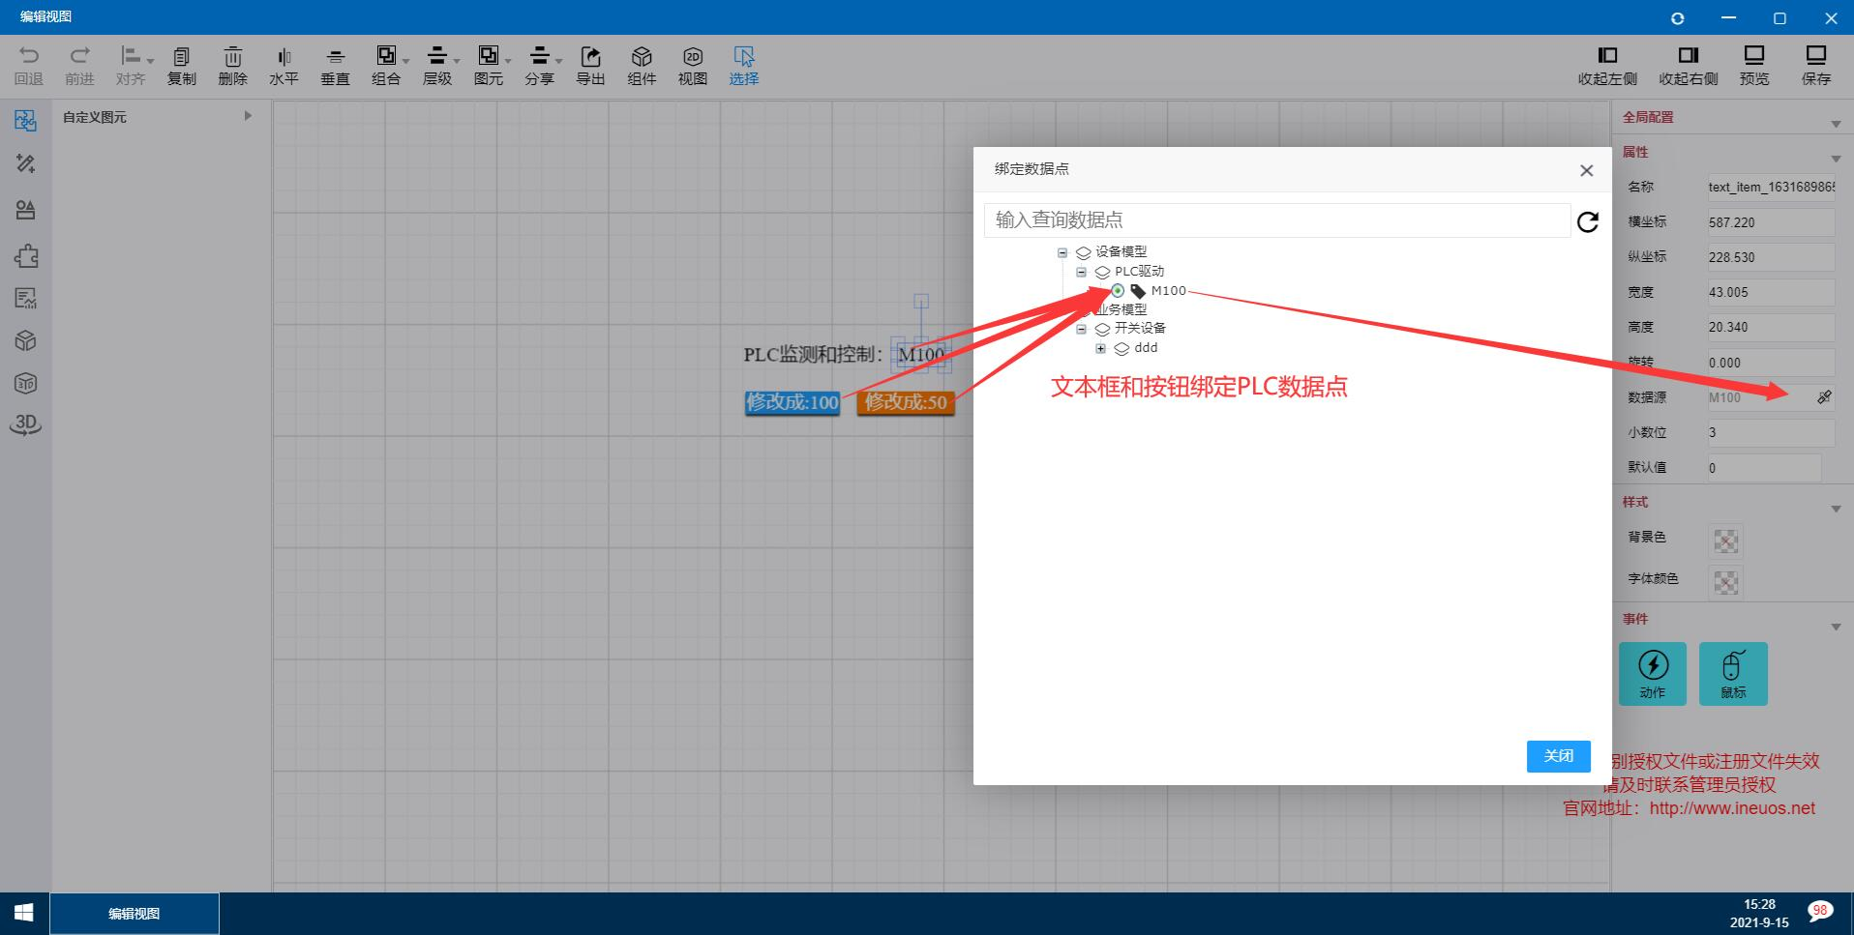Collapse the PLC驱动 tree node
This screenshot has width=1854, height=935.
click(x=1082, y=272)
